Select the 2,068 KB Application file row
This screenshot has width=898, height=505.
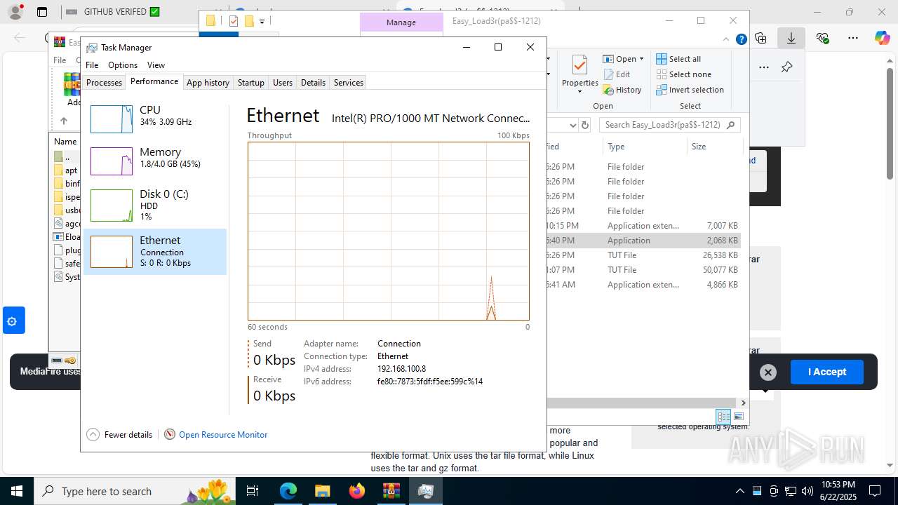(643, 240)
